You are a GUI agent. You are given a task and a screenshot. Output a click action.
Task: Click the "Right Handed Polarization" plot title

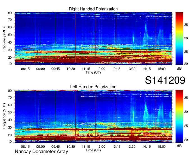click(93, 9)
